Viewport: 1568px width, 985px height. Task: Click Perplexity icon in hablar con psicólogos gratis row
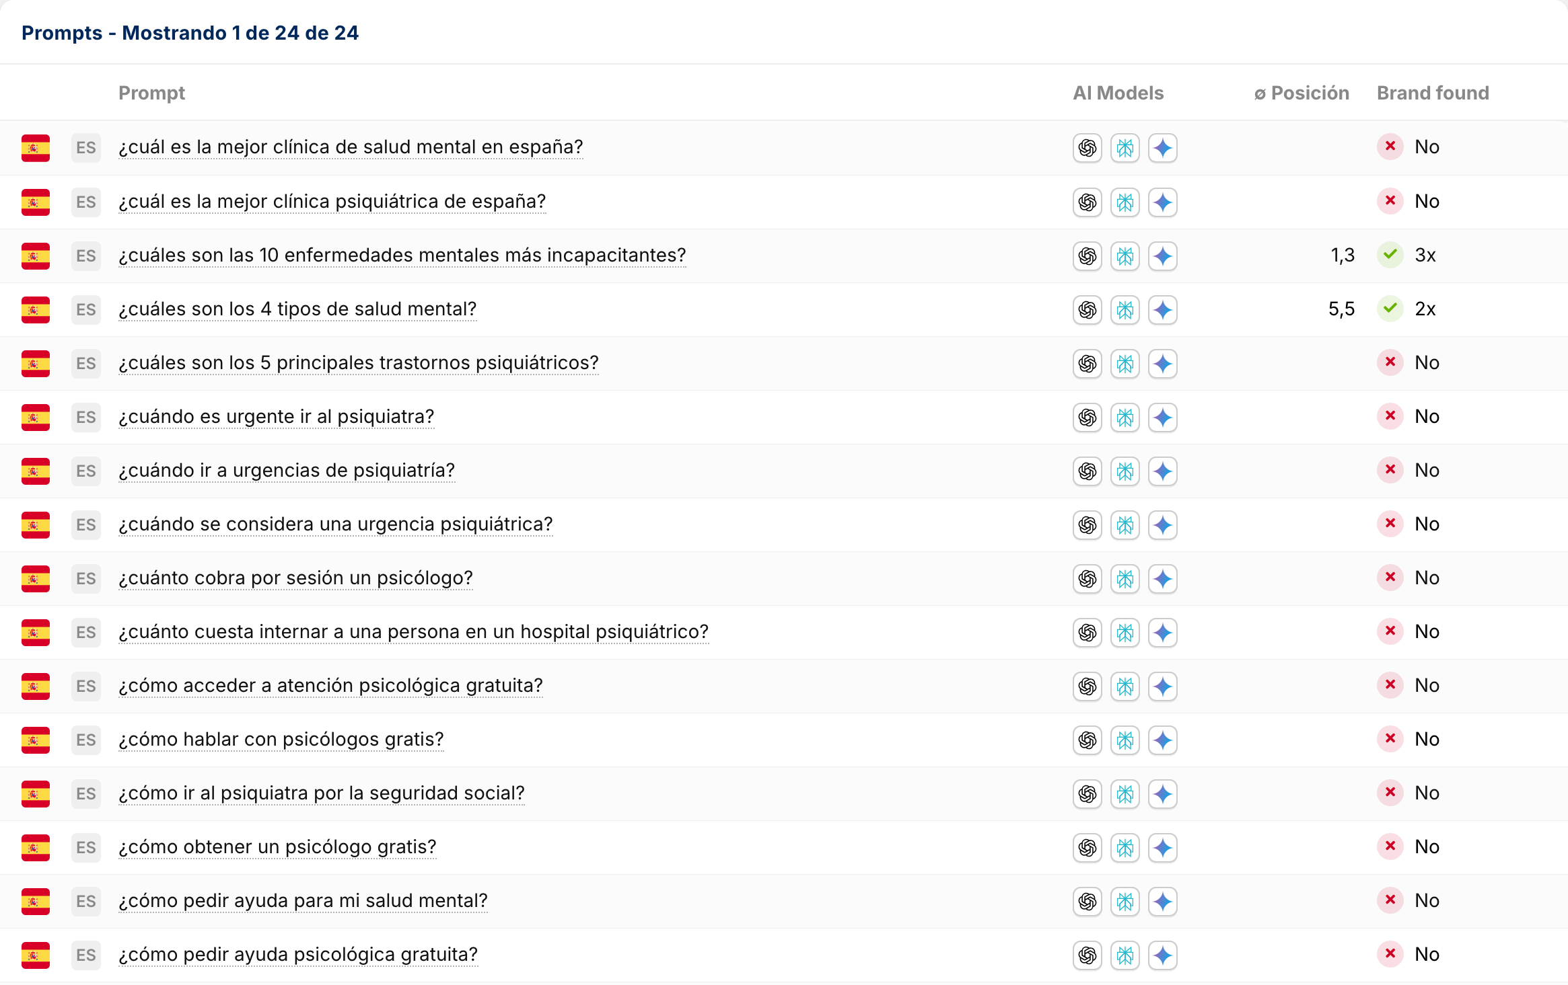click(1125, 740)
